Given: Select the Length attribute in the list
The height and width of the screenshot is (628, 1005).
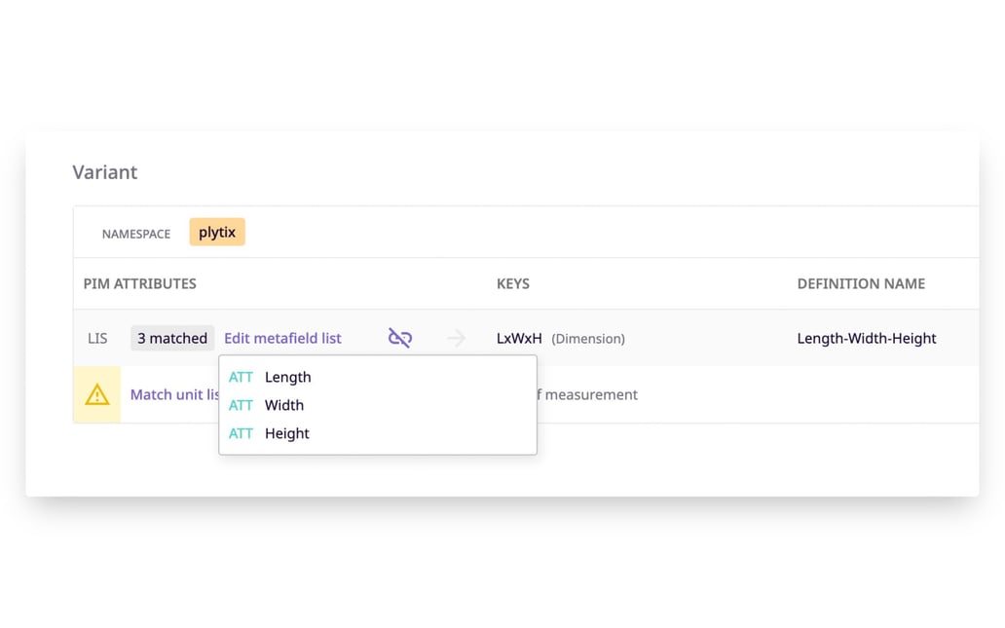Looking at the screenshot, I should [287, 377].
